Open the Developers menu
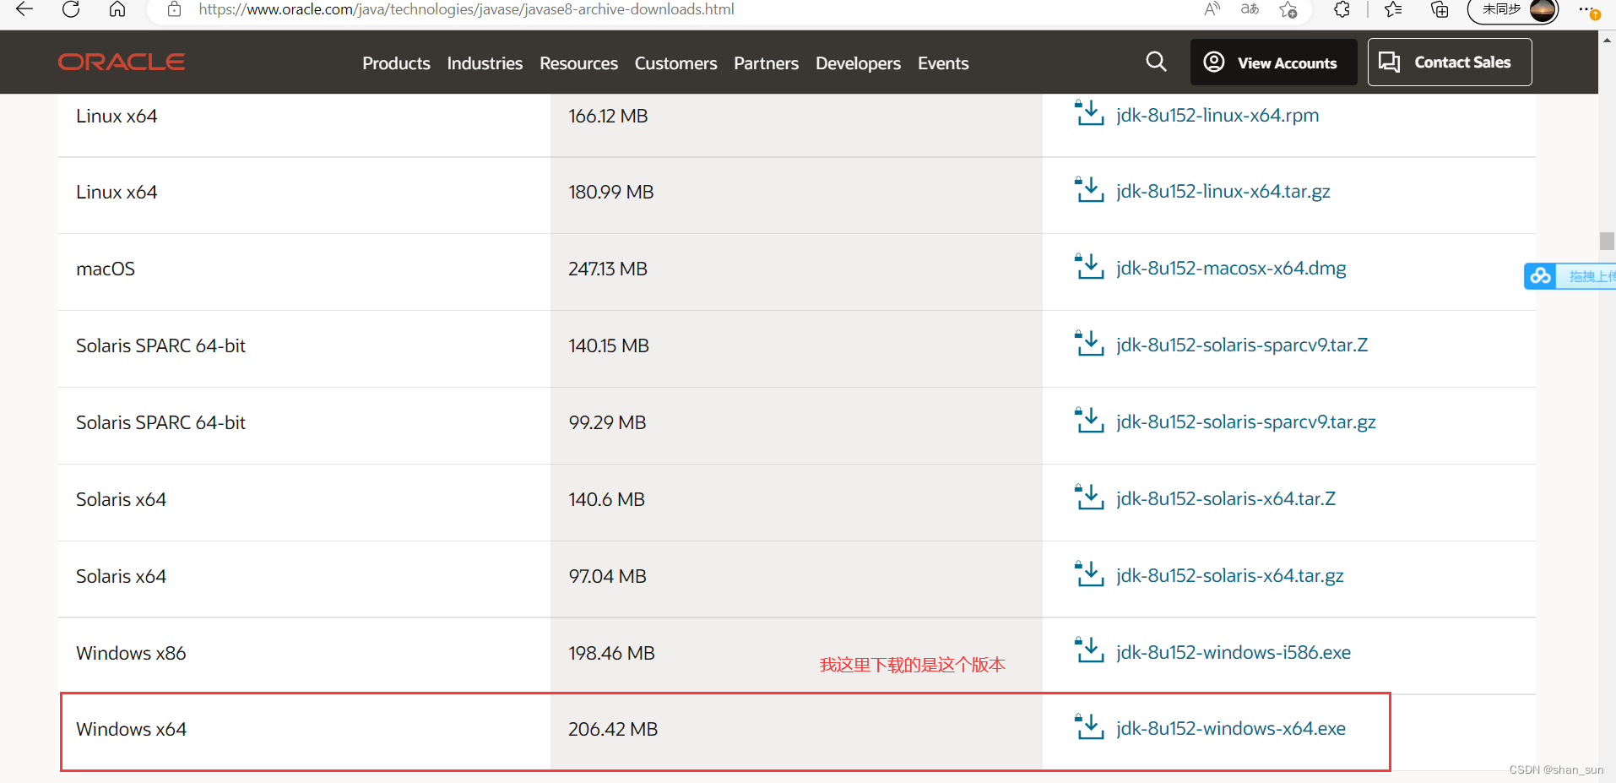Viewport: 1616px width, 783px height. (x=858, y=63)
